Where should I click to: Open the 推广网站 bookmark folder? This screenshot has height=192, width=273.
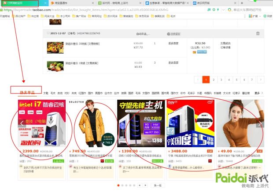click(x=79, y=16)
